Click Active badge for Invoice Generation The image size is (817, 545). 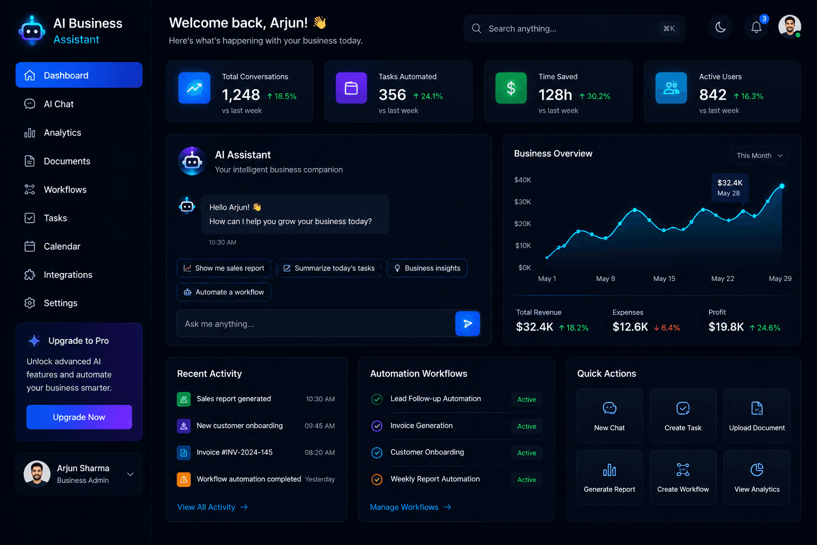tap(527, 426)
